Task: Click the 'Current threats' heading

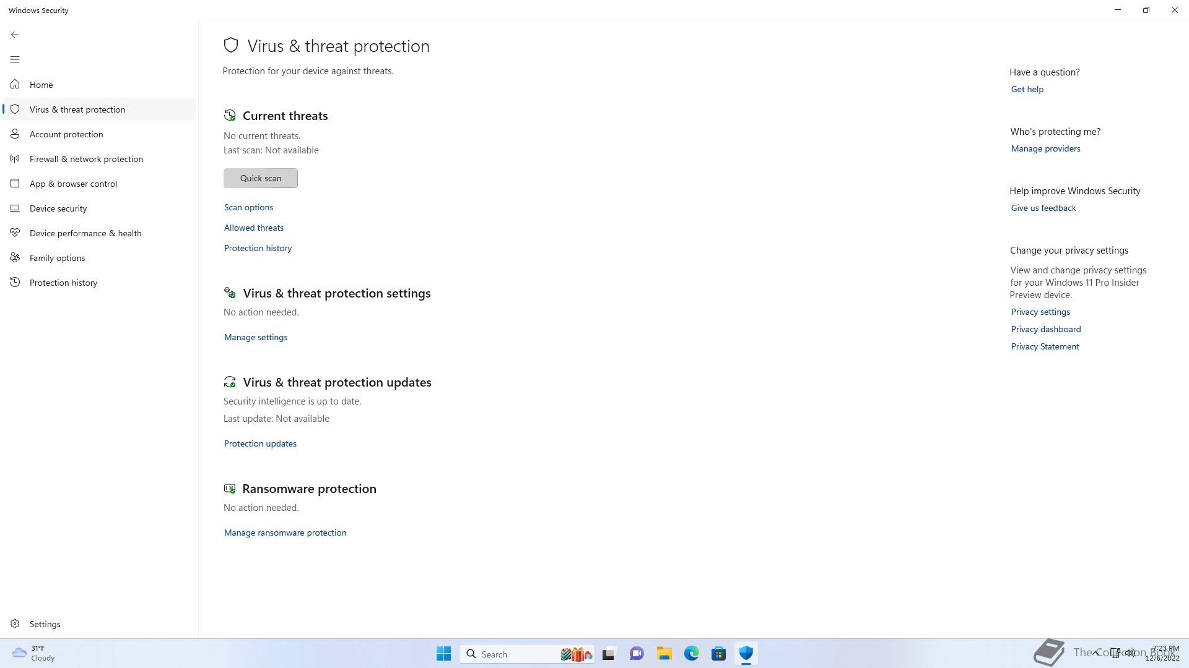Action: pos(285,116)
